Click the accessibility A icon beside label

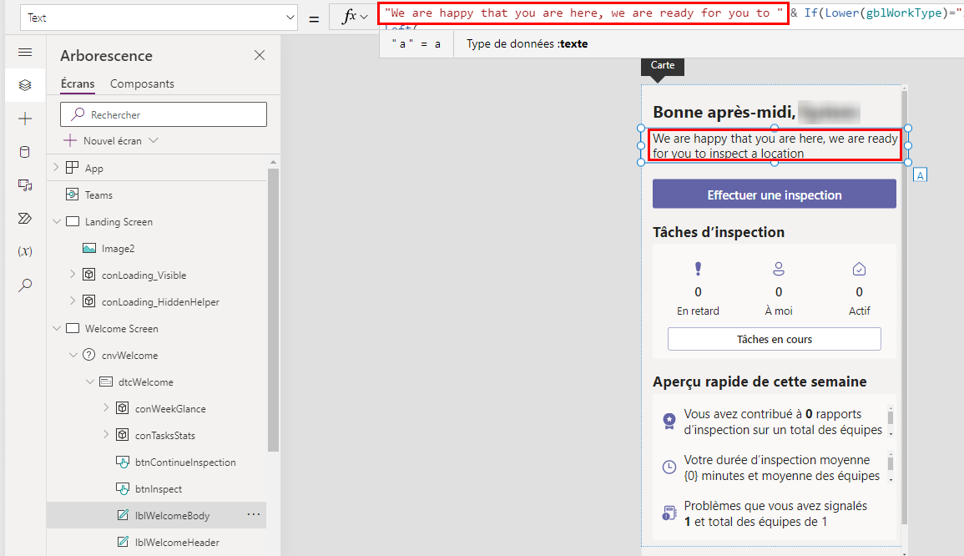[x=920, y=175]
